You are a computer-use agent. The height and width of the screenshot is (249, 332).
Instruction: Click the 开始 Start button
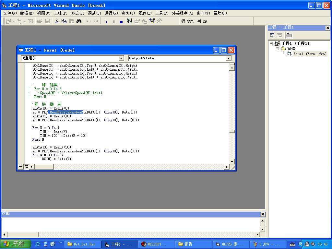16,244
